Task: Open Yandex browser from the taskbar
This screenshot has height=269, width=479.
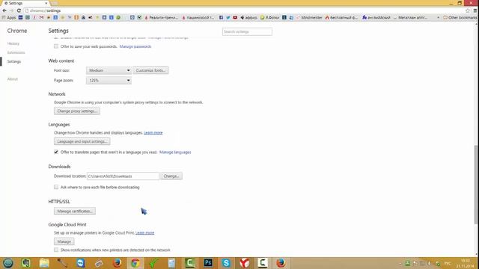Action: tap(245, 263)
